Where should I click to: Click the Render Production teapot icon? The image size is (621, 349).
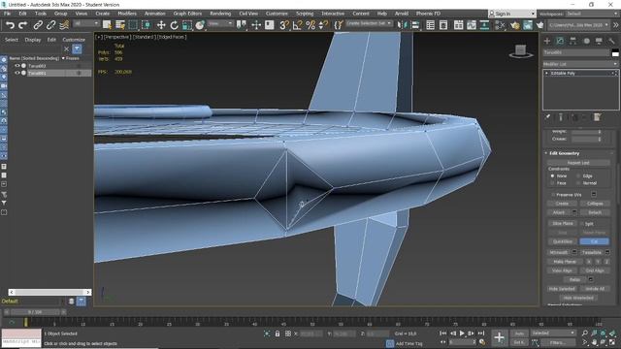(x=539, y=25)
